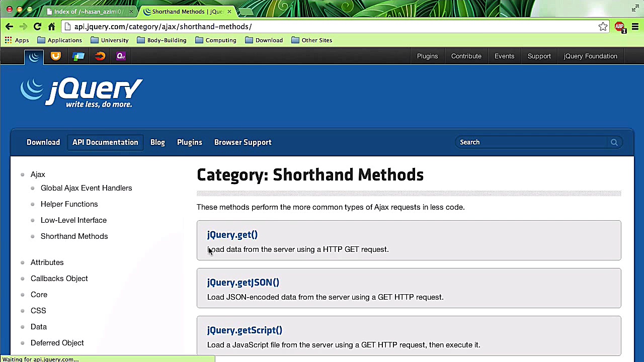Image resolution: width=644 pixels, height=362 pixels.
Task: Select the Shorthand Methods browser tab
Action: pos(187,11)
